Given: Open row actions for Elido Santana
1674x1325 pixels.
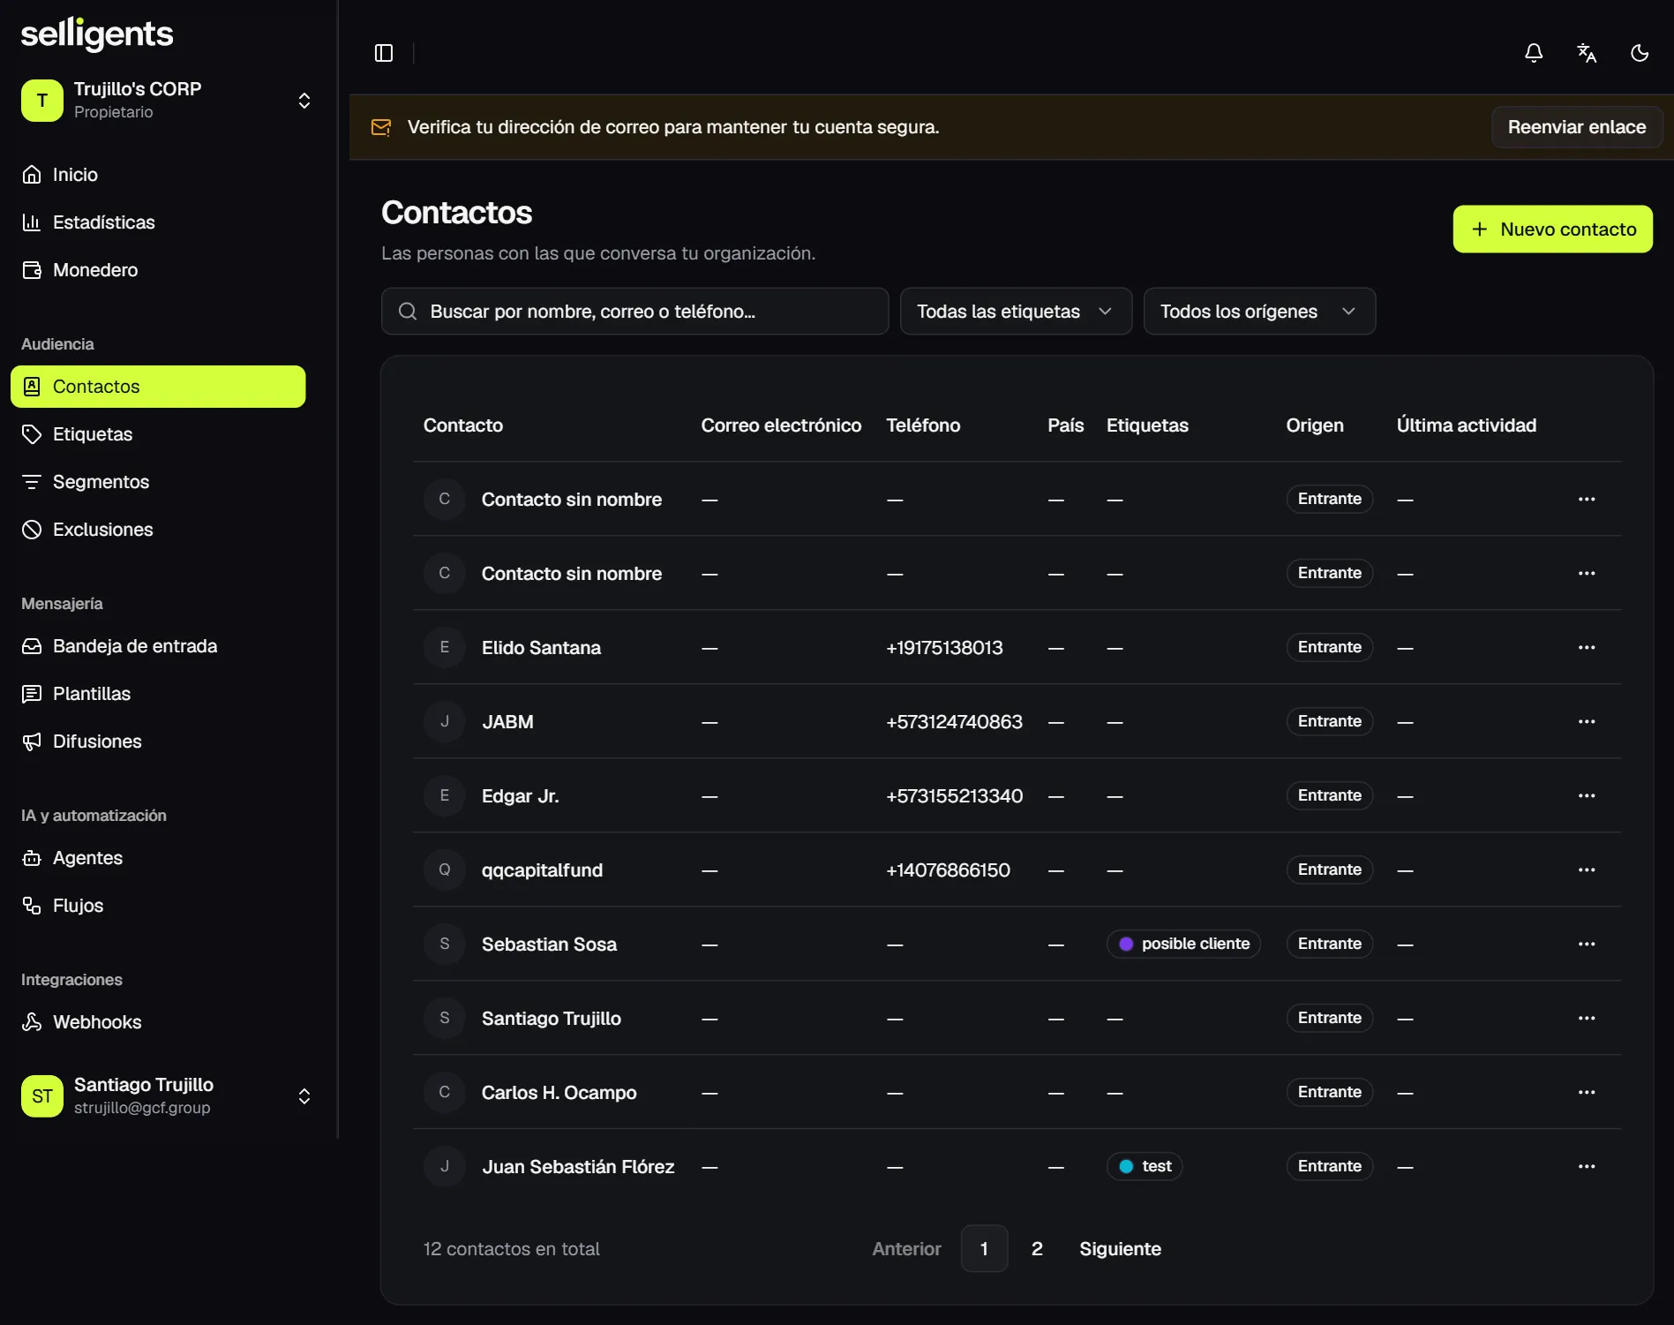Looking at the screenshot, I should click(x=1587, y=647).
